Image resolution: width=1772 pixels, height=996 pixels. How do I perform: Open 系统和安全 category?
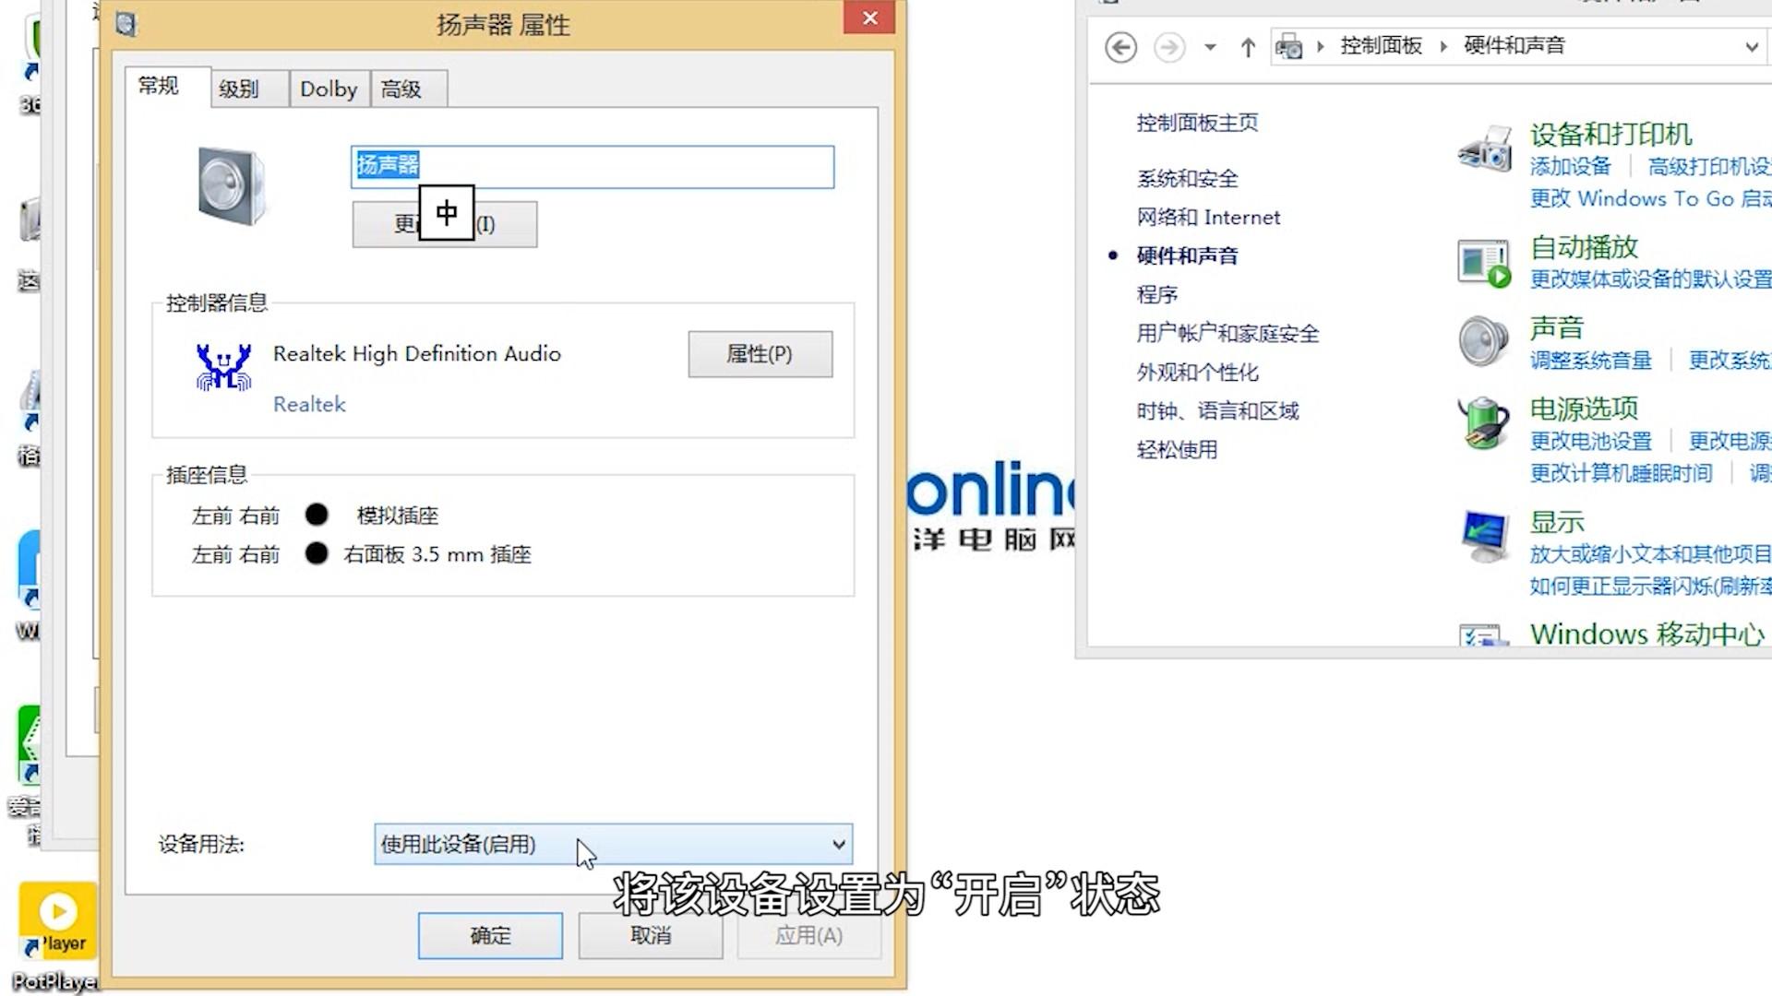1187,178
